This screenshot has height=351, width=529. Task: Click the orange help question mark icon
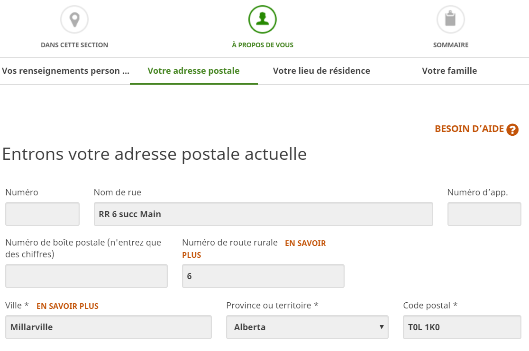coord(512,130)
